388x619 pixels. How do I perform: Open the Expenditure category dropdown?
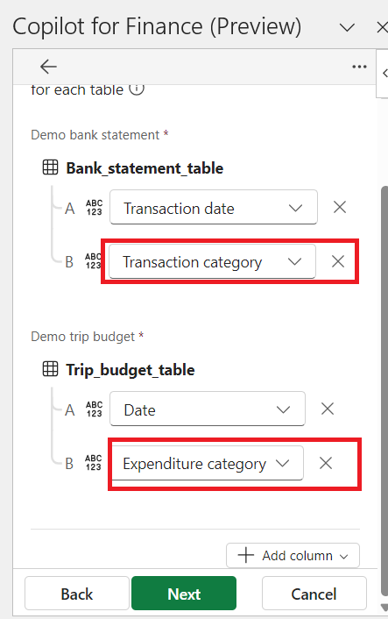208,463
